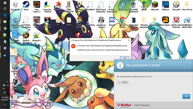Select the Google Chrome desktop shortcut
The width and height of the screenshot is (193, 109).
[123, 22]
